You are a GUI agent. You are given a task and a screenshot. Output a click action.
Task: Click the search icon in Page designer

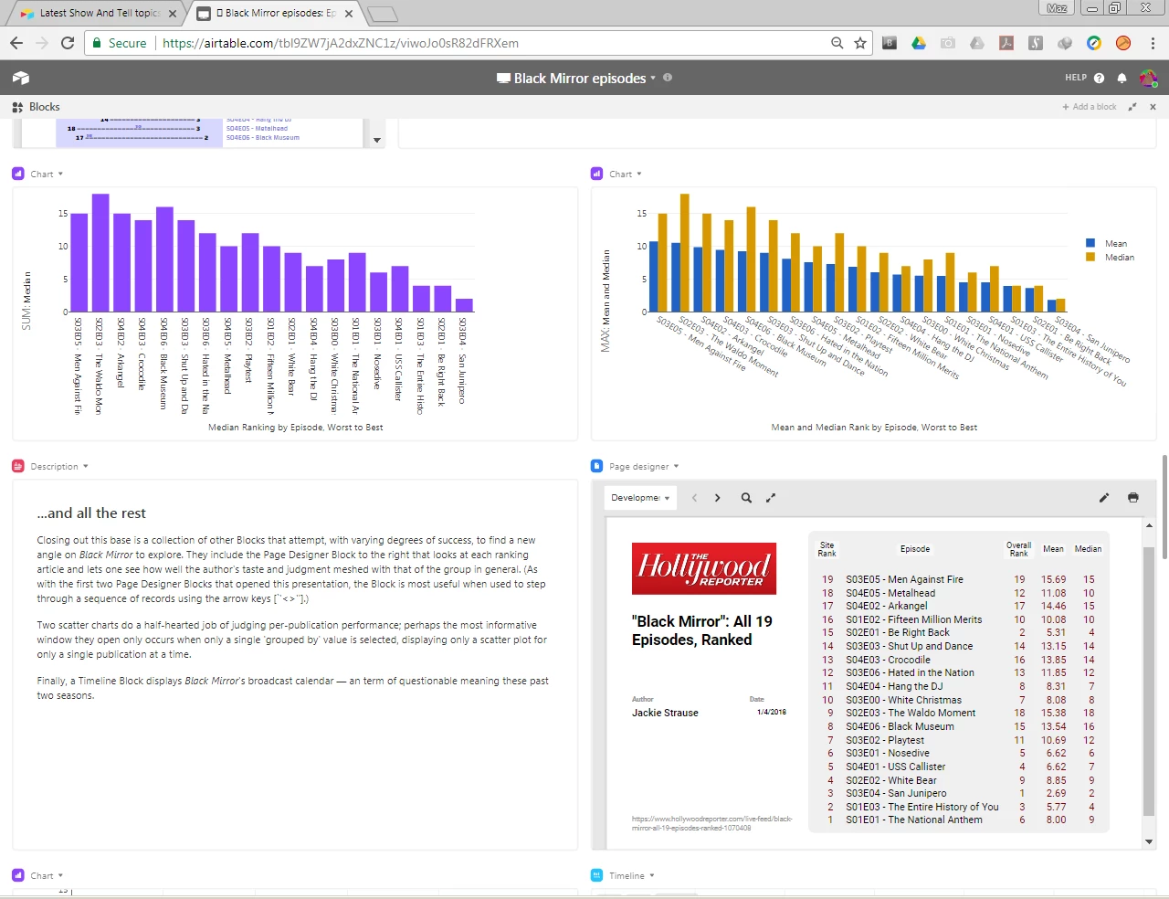coord(746,498)
